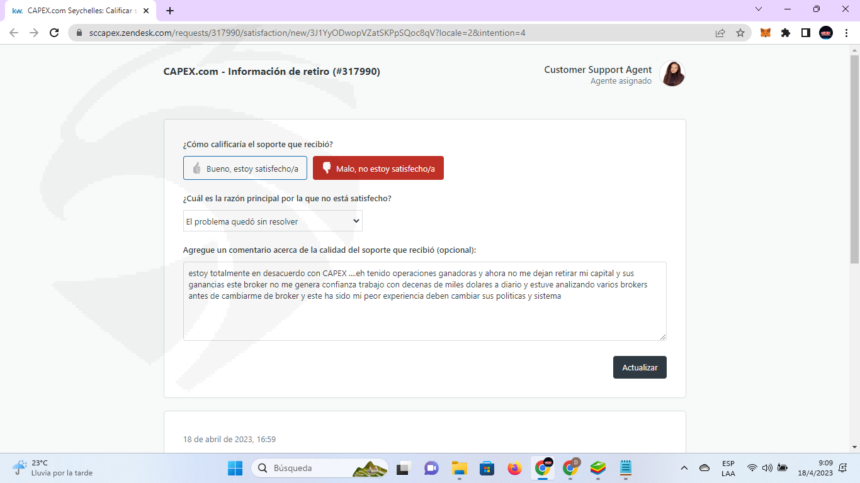Screen dimensions: 860x483
Task: Show hidden system tray icons
Action: tap(684, 468)
